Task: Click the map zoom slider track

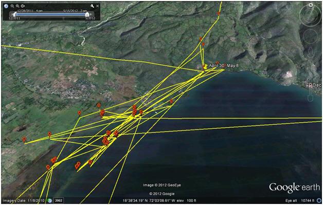Action: (310, 80)
